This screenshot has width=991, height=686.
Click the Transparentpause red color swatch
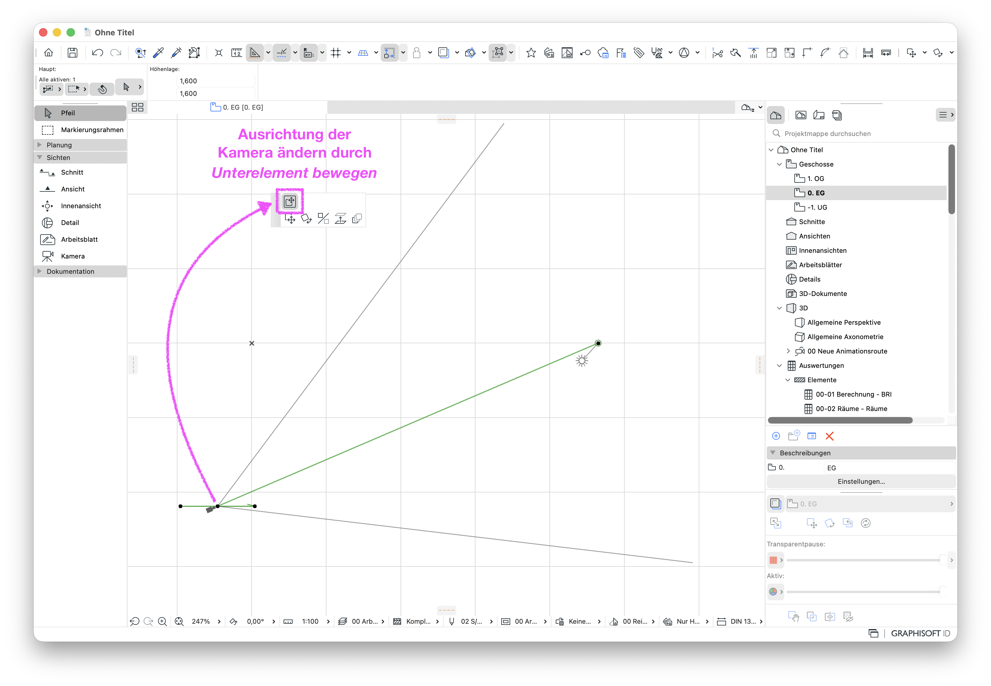773,560
